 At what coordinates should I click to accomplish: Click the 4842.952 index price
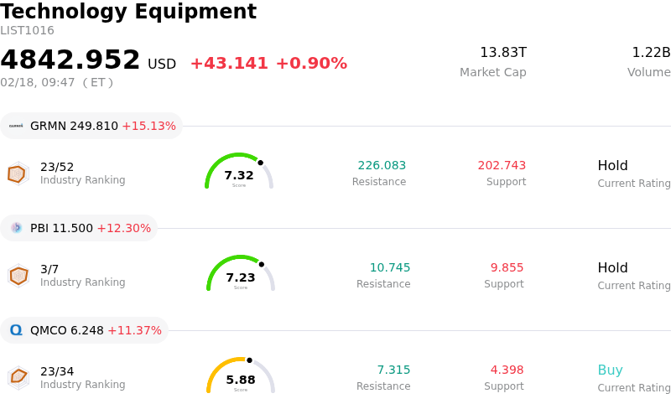pyautogui.click(x=70, y=60)
